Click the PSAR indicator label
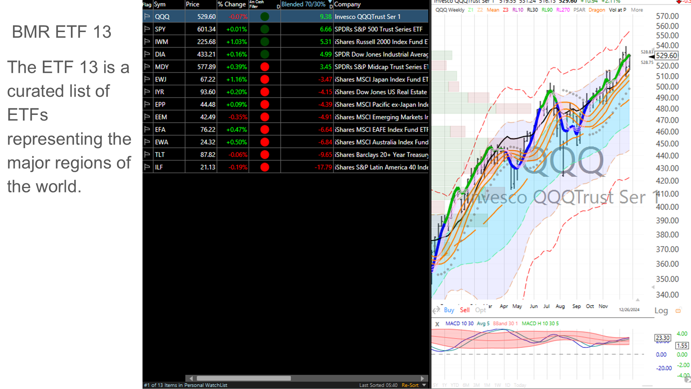This screenshot has height=389, width=691. pyautogui.click(x=579, y=10)
